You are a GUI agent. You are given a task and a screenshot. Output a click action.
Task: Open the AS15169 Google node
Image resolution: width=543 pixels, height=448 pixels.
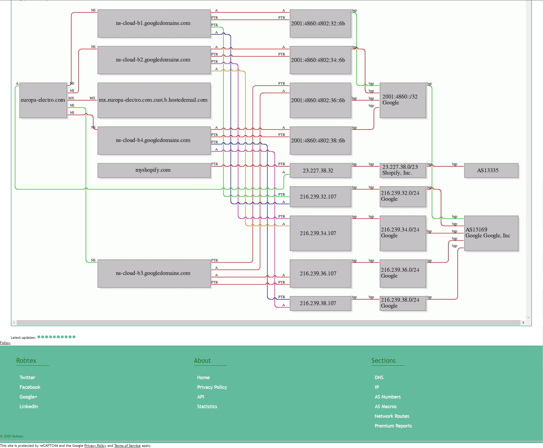(x=491, y=233)
